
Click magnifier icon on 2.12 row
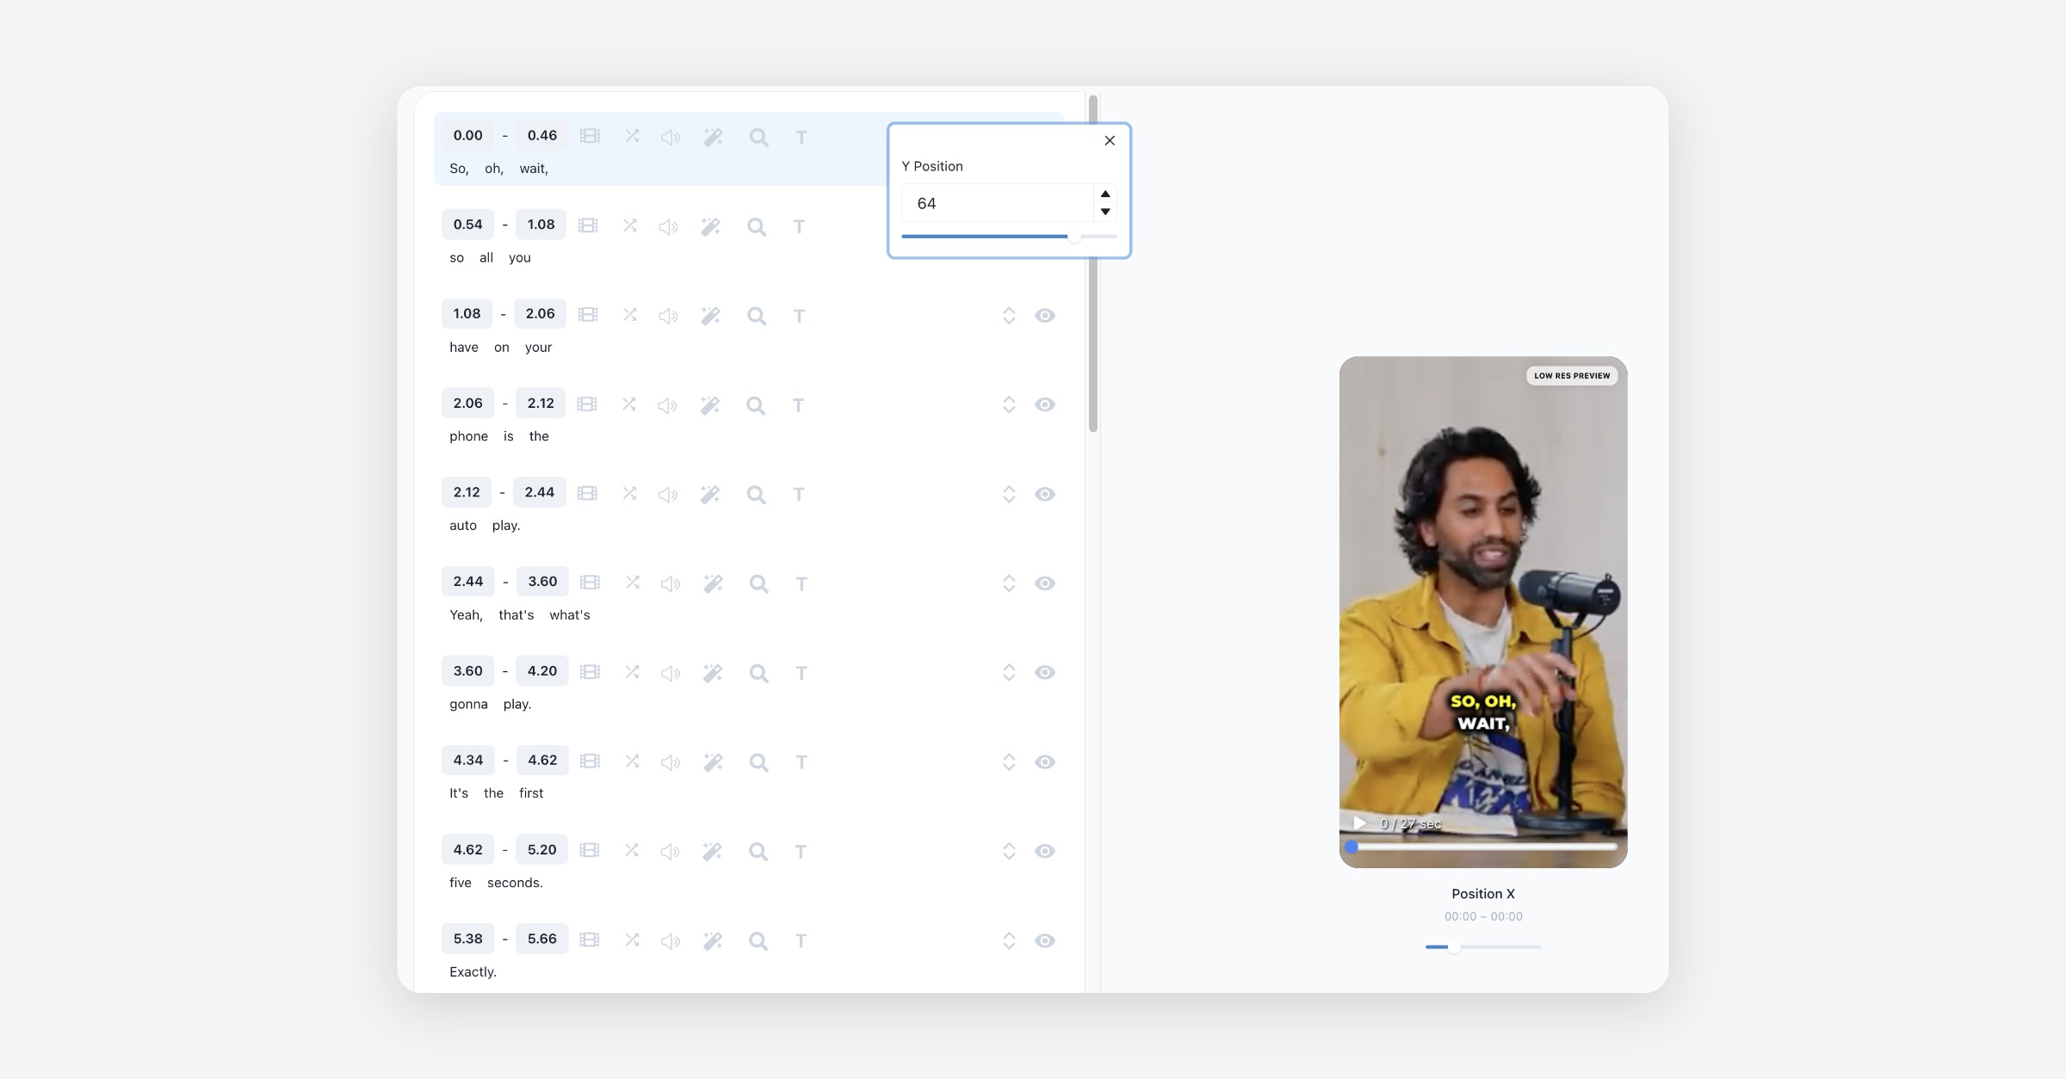click(x=756, y=494)
